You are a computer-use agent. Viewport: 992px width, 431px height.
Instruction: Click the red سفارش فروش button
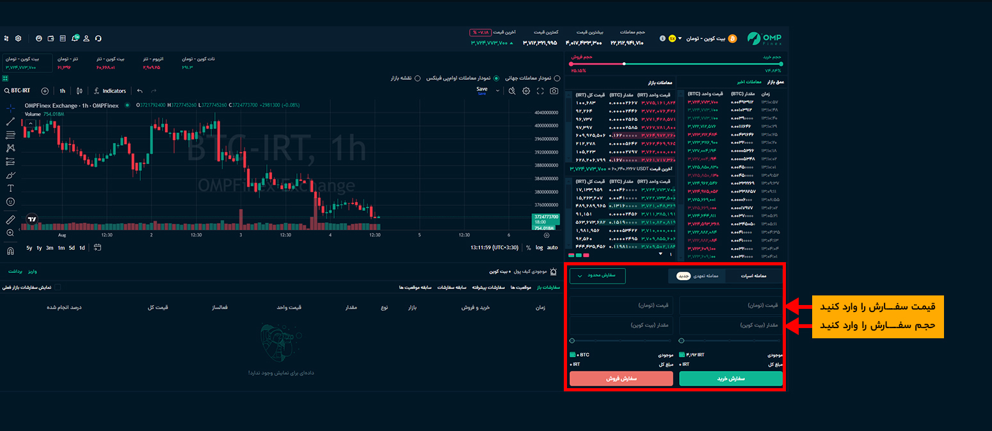pos(621,379)
